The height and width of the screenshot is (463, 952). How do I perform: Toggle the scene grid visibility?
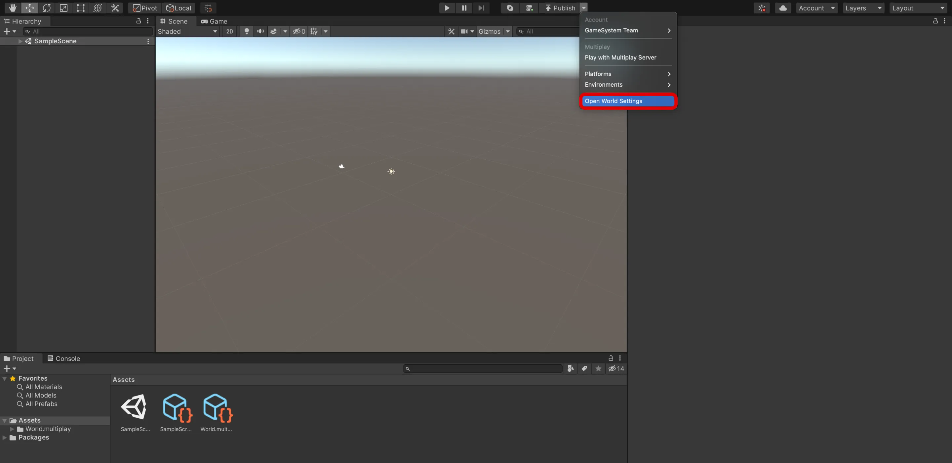[314, 31]
